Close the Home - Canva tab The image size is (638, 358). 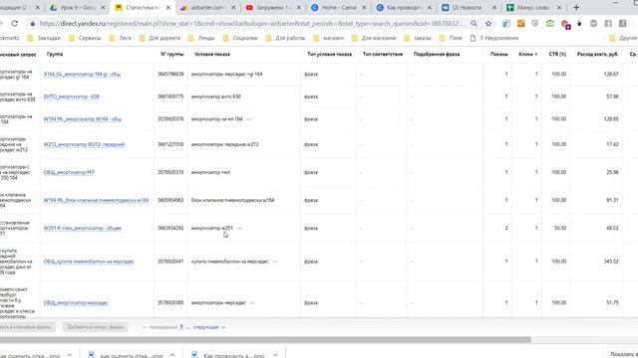[x=364, y=7]
